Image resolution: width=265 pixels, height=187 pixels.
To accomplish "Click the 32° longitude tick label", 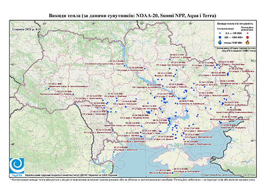I will (x=142, y=24).
